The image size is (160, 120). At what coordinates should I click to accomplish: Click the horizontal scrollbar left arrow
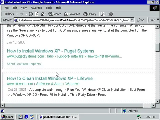coord(2,105)
